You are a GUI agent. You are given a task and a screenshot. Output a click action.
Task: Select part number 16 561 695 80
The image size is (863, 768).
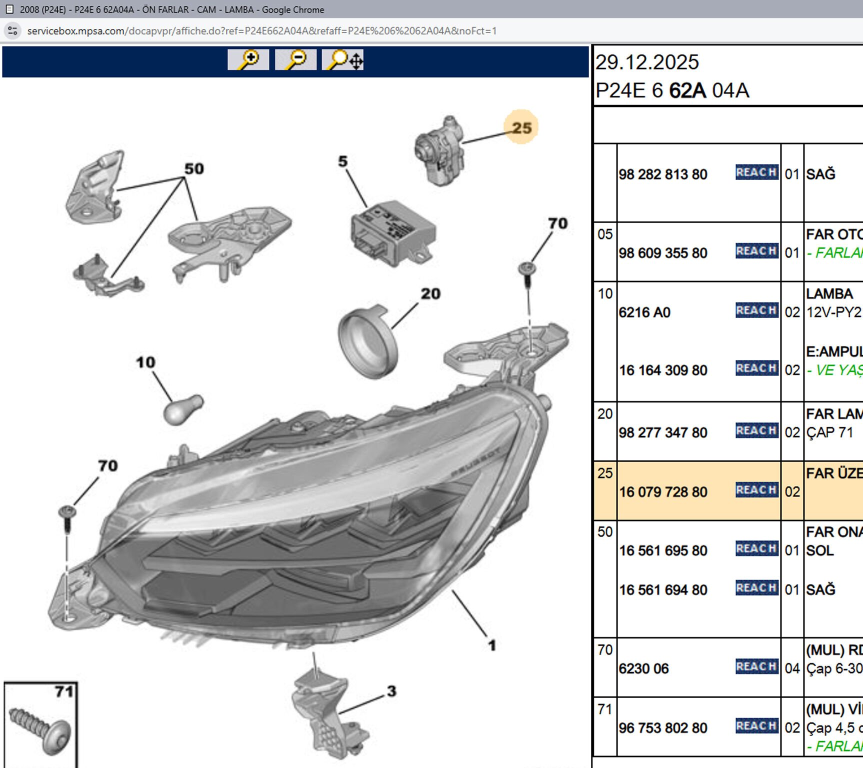(x=663, y=551)
